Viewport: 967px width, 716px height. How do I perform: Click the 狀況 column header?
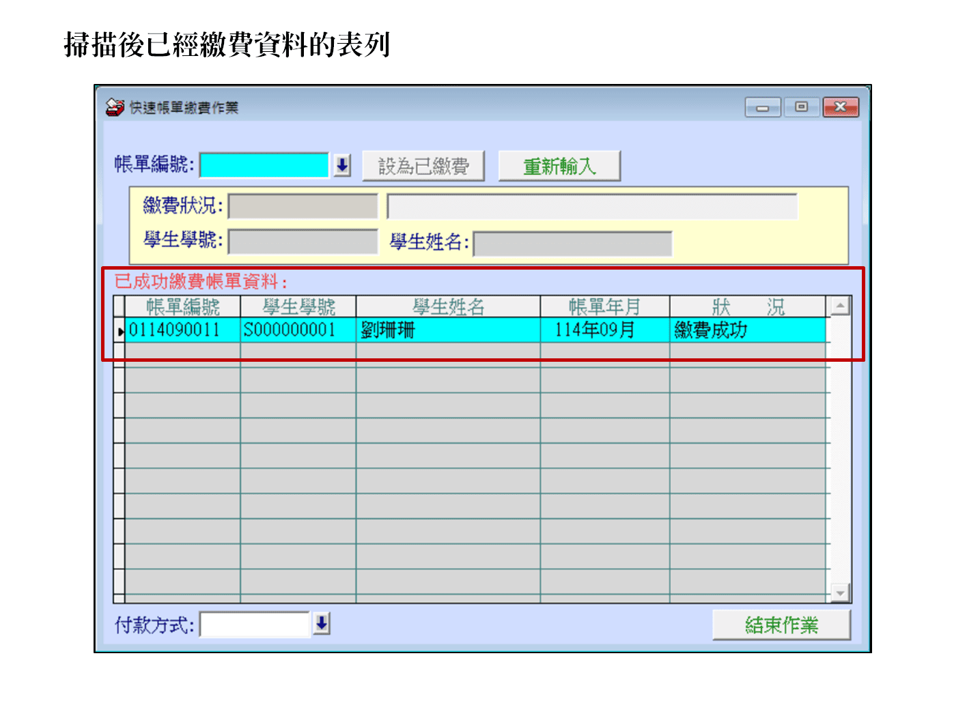748,307
